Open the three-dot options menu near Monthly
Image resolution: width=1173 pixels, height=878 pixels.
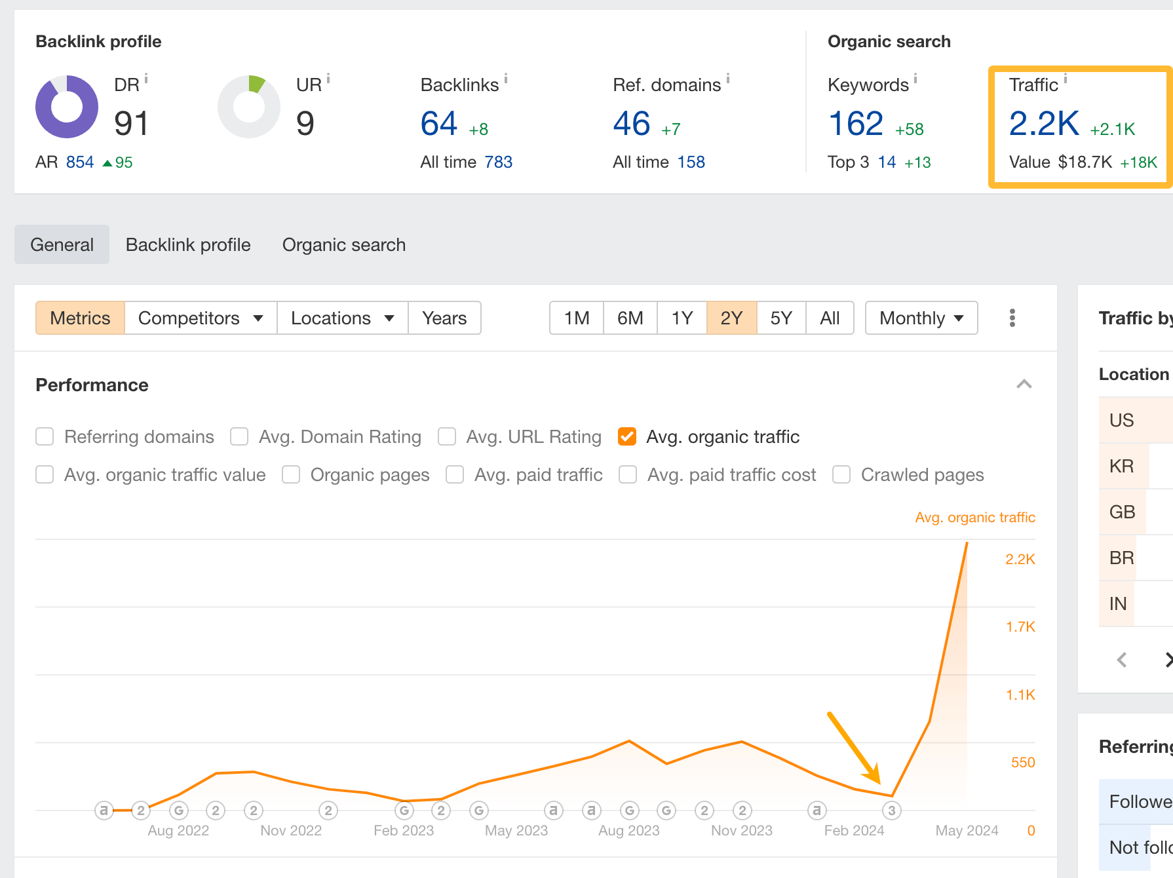[1012, 318]
